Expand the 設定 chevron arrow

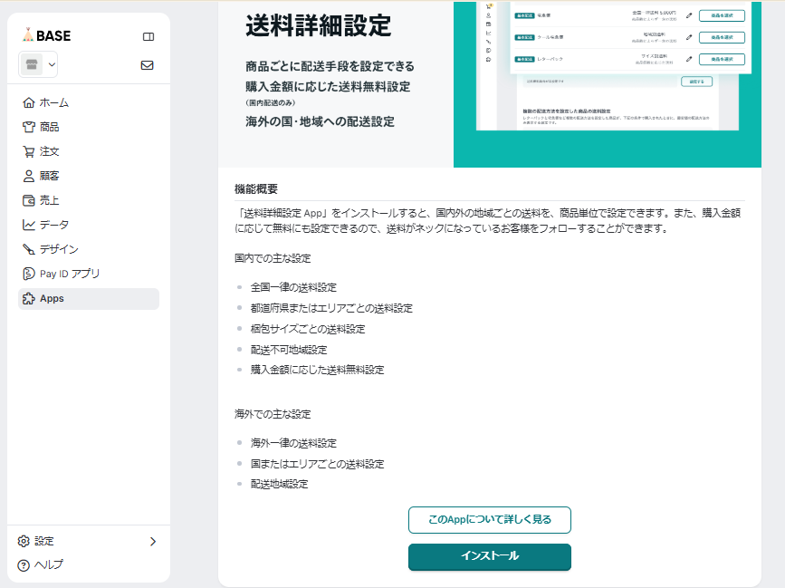tap(152, 541)
